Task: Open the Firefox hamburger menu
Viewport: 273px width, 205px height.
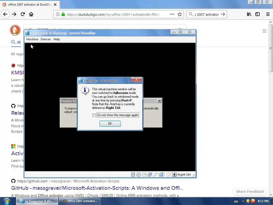Action: (x=268, y=14)
